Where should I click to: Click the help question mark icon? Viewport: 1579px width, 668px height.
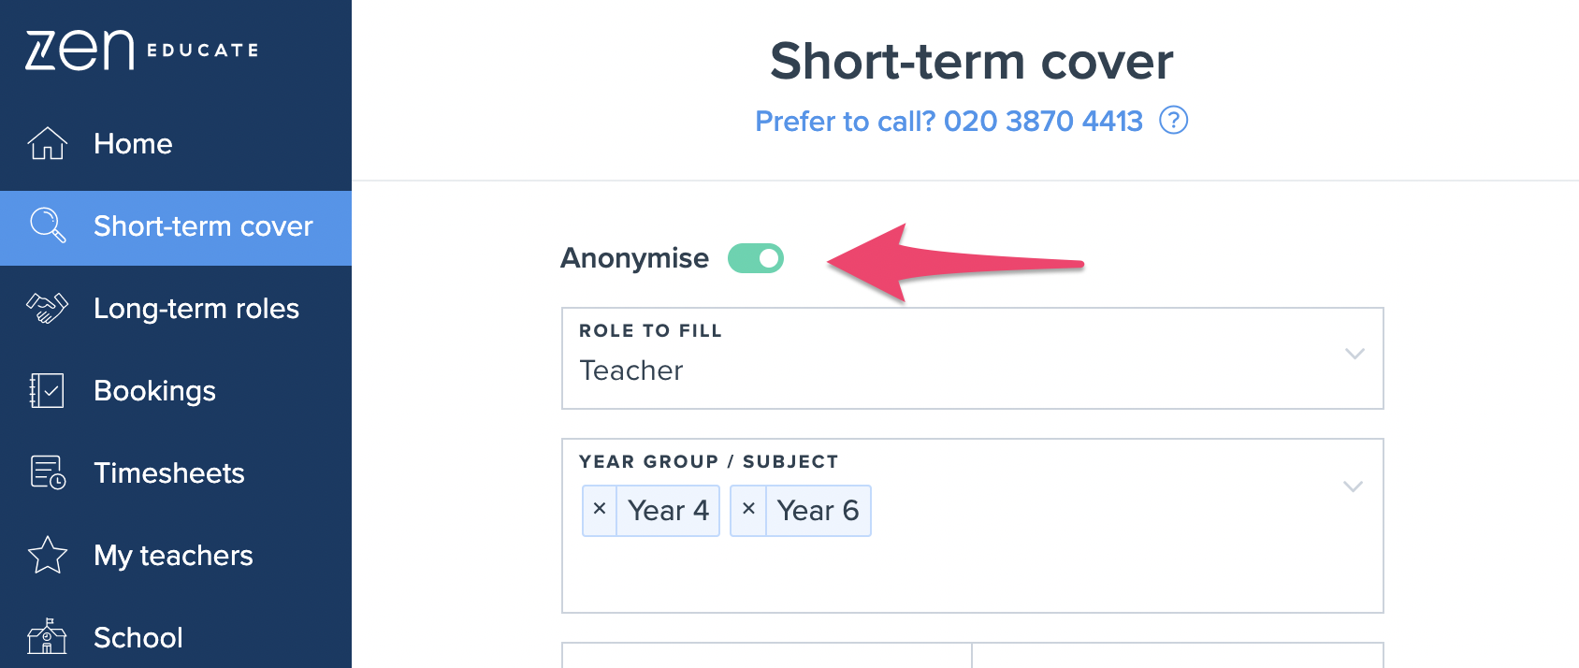pos(1173,121)
